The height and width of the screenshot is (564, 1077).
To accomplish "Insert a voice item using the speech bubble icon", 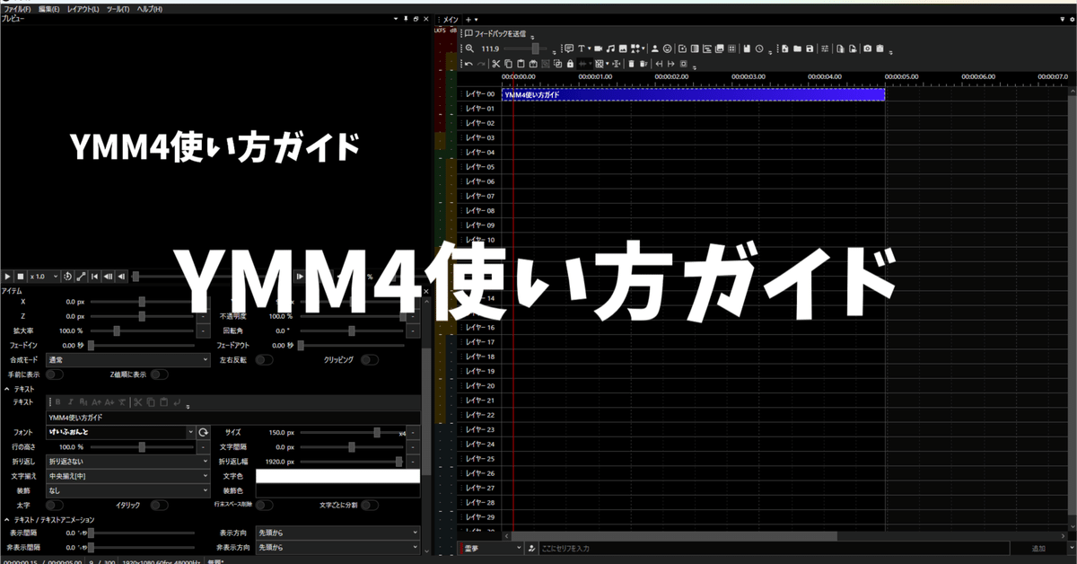I will pyautogui.click(x=568, y=48).
